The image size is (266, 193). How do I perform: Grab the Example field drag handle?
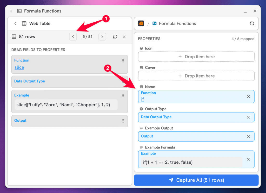(x=123, y=96)
